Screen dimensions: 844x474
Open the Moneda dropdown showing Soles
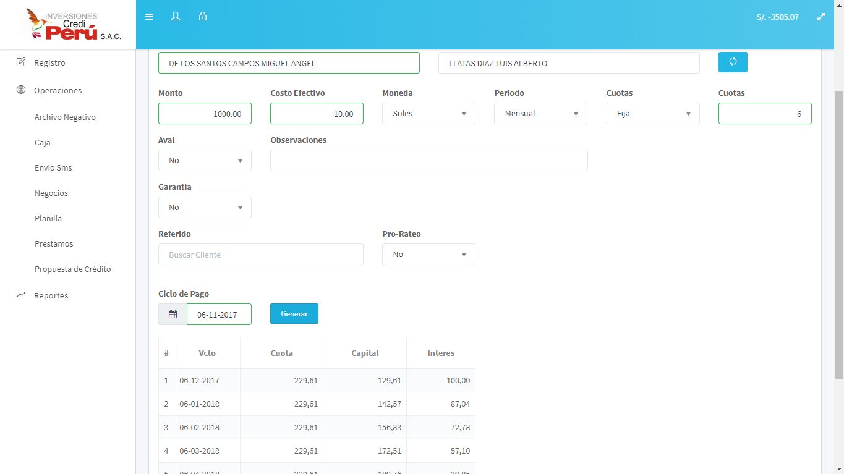click(428, 114)
